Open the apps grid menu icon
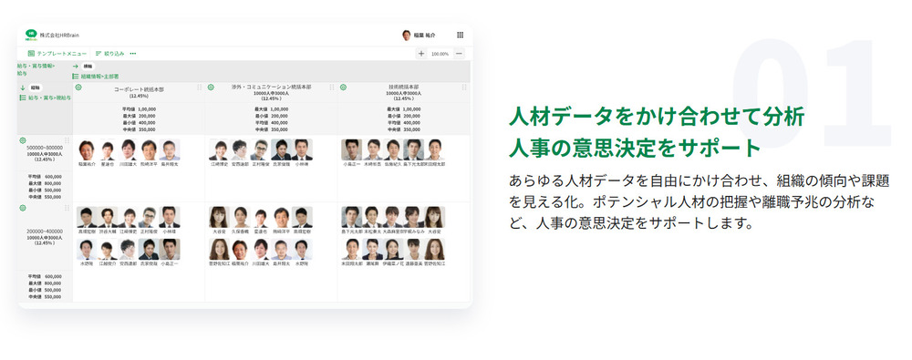Screen dimensions: 912x360 pos(460,35)
